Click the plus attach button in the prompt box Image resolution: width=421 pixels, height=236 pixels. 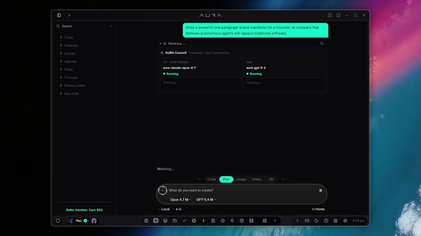point(162,190)
